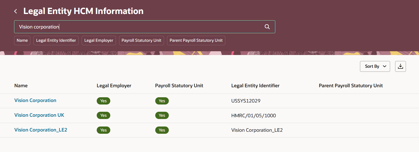
Task: Click the search magnifier icon
Action: (267, 27)
